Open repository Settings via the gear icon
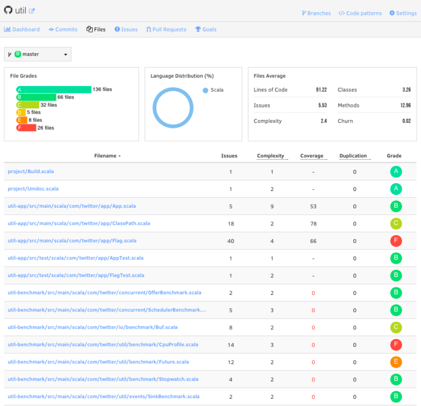Screen dimensions: 421x406 [391, 13]
